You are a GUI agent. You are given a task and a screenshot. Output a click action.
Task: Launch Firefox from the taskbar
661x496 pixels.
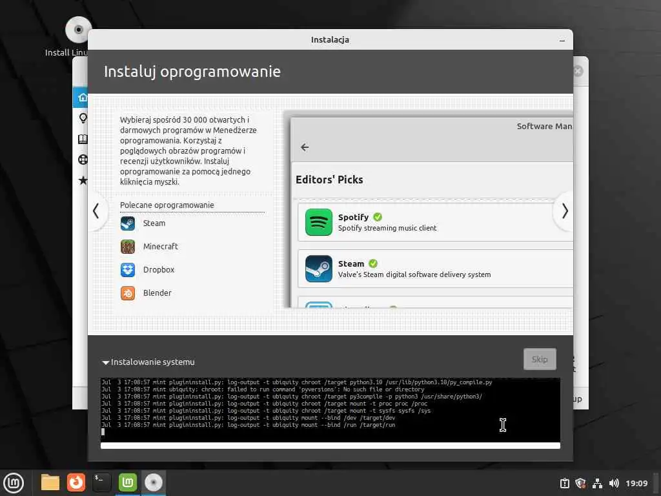tap(76, 482)
